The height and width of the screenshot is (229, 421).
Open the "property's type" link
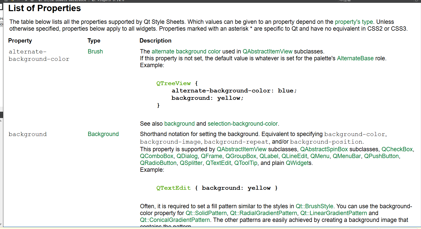[x=354, y=22]
